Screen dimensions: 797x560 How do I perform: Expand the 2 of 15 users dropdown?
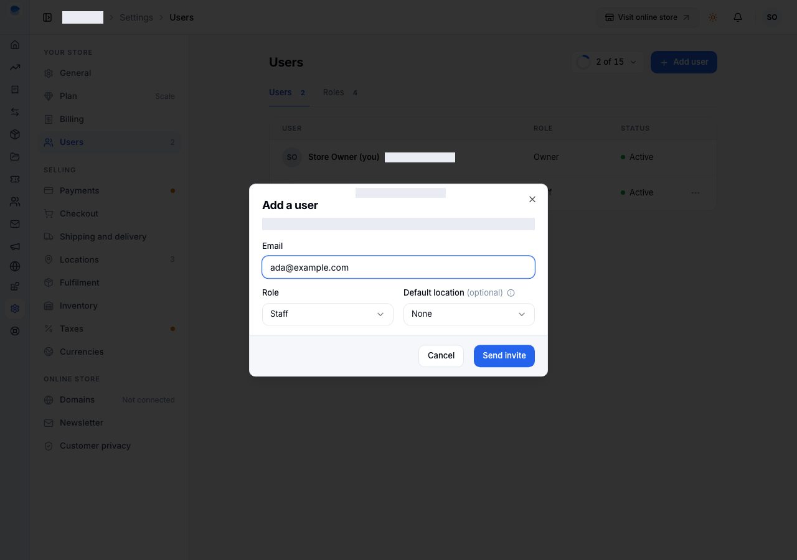(607, 62)
